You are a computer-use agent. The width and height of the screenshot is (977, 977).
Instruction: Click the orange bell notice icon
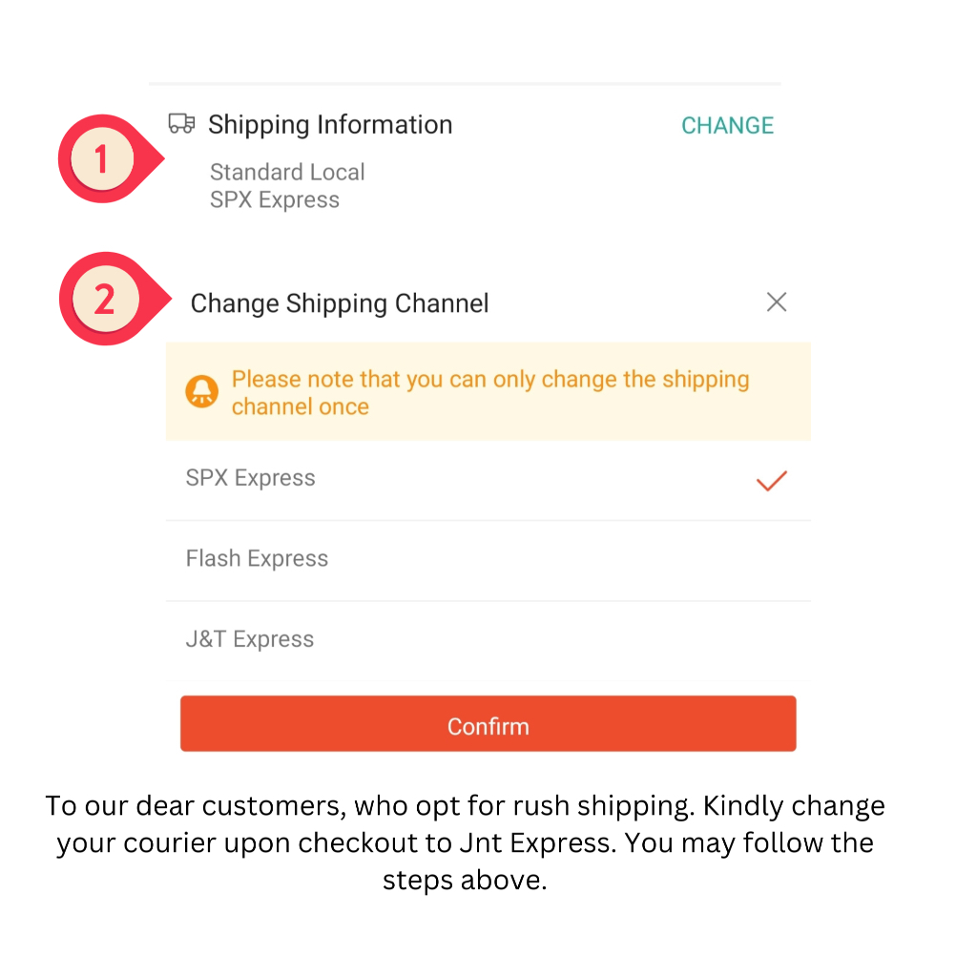pyautogui.click(x=201, y=391)
